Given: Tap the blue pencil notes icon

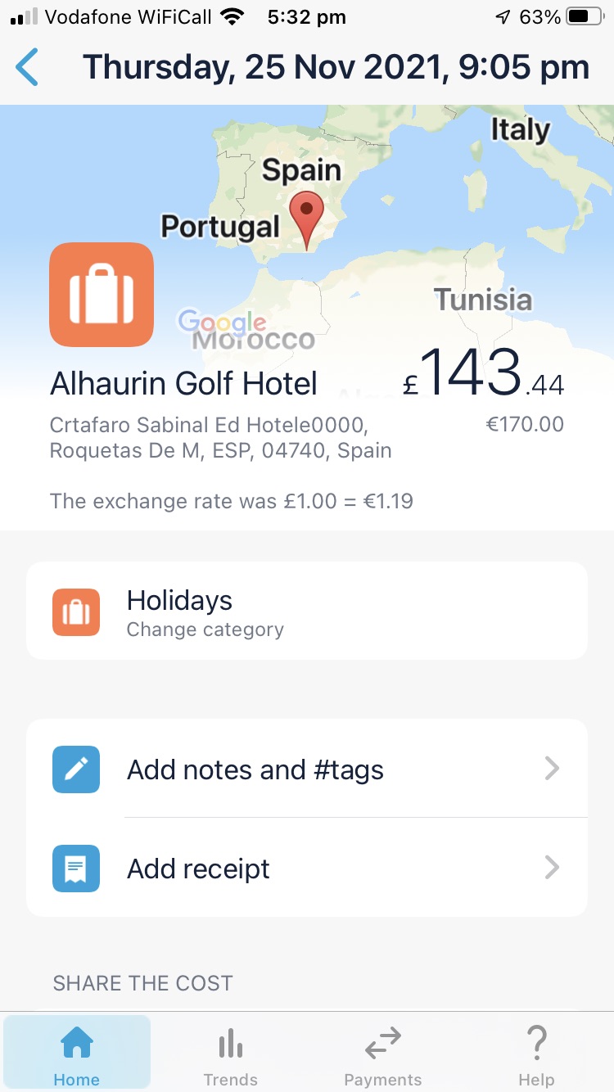Looking at the screenshot, I should (x=76, y=769).
